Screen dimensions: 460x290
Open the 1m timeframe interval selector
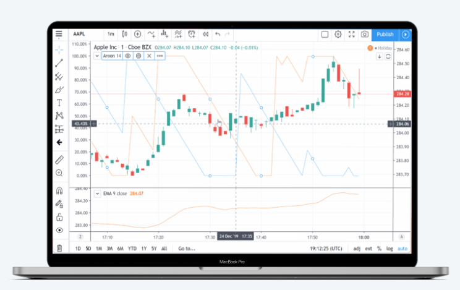[x=111, y=34]
